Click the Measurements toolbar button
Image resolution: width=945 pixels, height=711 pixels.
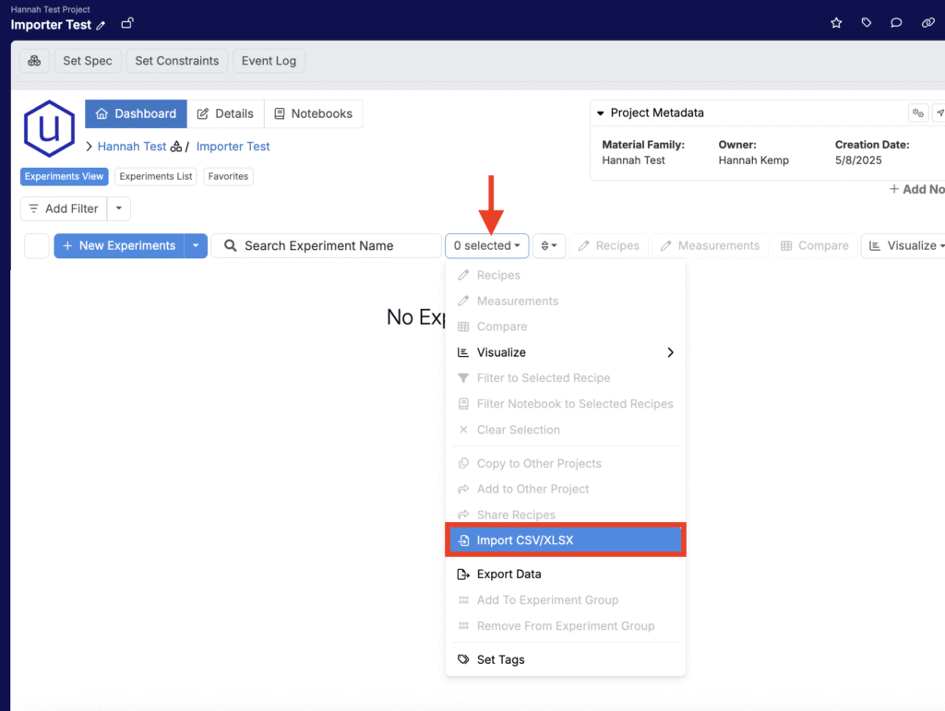pos(710,245)
